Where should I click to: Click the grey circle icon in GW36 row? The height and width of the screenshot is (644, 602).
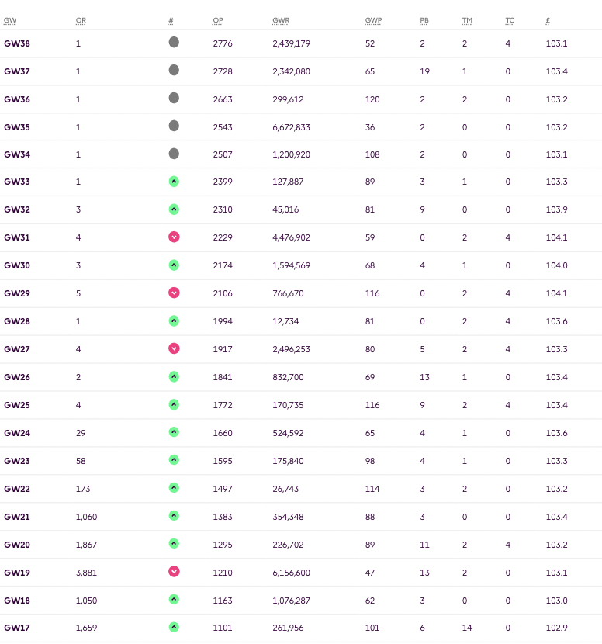174,98
